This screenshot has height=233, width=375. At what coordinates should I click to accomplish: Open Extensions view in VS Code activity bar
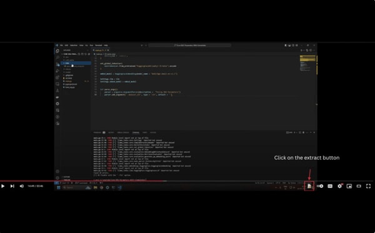point(57,77)
